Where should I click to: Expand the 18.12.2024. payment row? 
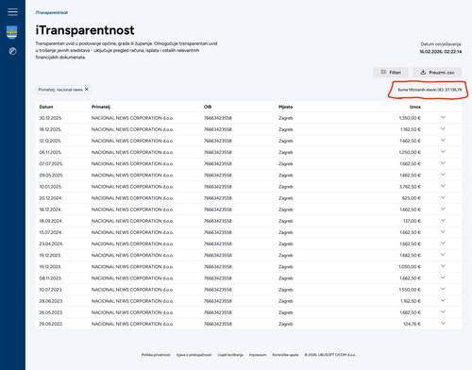point(443,209)
